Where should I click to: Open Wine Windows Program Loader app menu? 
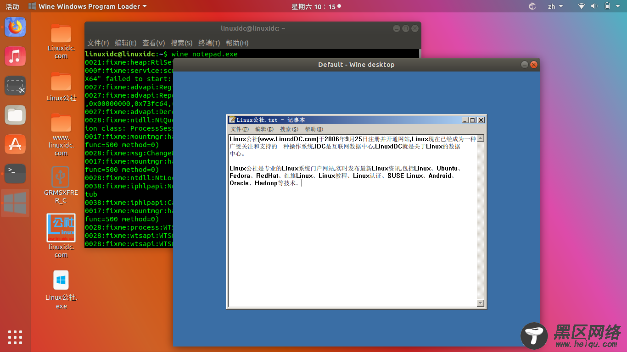pos(87,6)
